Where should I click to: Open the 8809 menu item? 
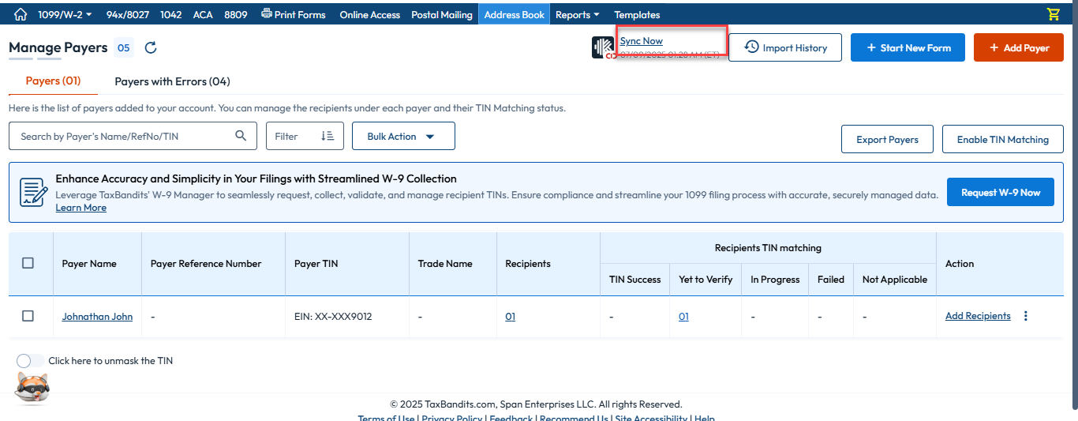point(235,14)
